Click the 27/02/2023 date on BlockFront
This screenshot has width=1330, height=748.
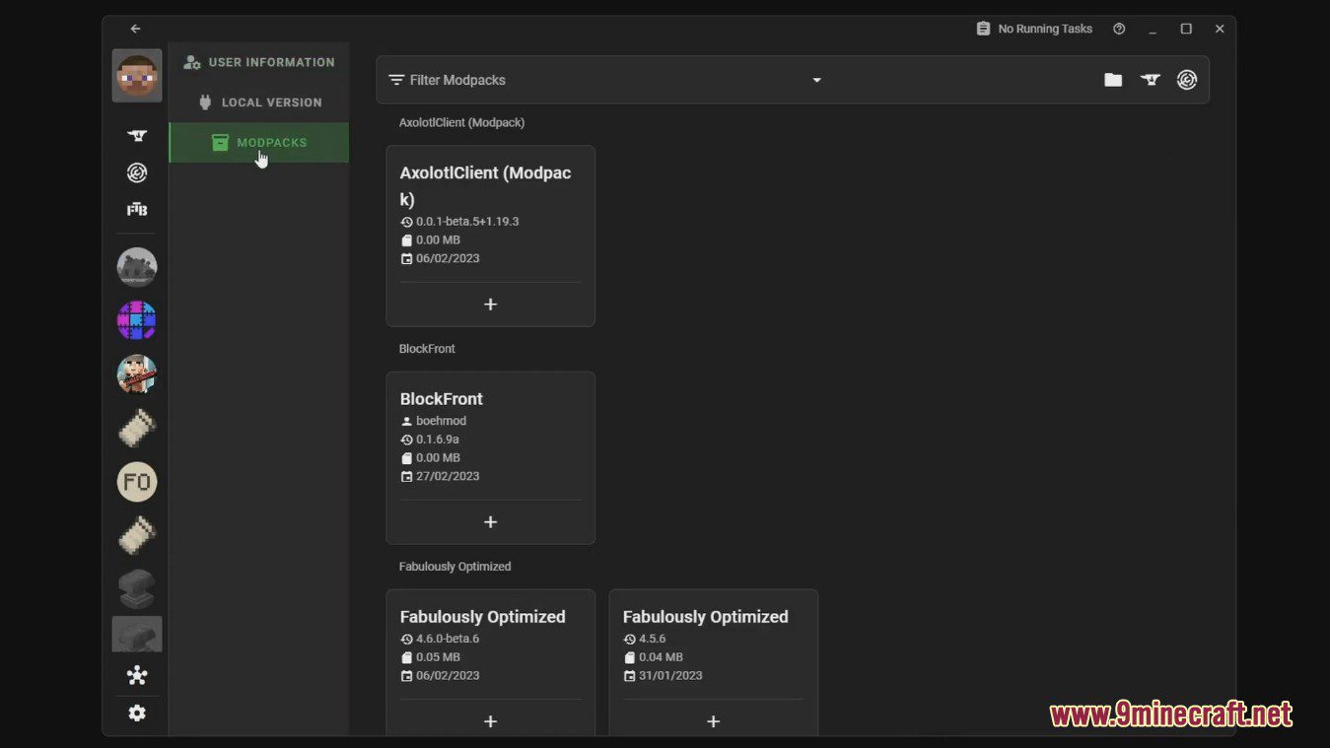click(x=448, y=476)
